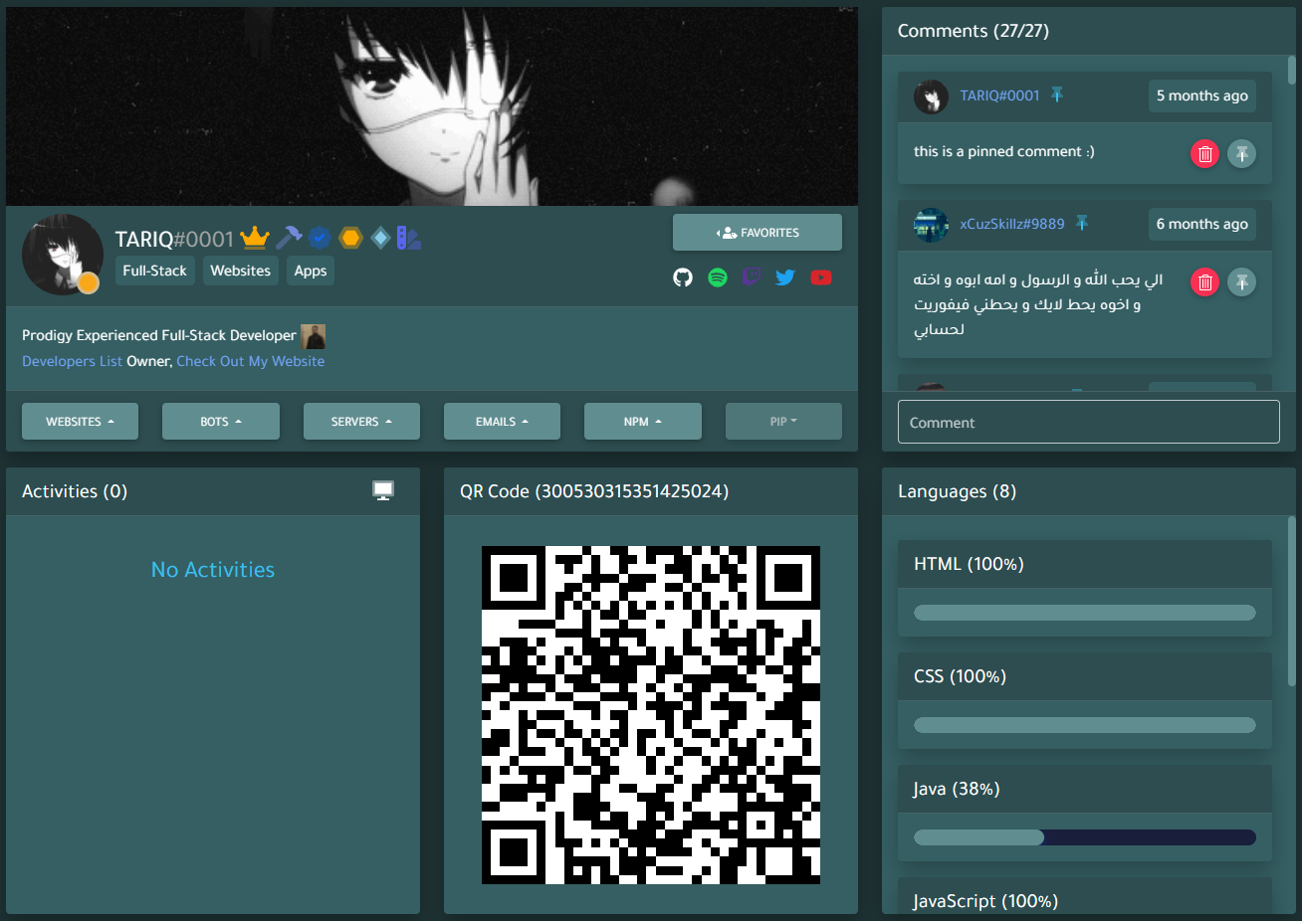Click the TARIQ#0001 profile username
The image size is (1302, 921).
pyautogui.click(x=174, y=239)
